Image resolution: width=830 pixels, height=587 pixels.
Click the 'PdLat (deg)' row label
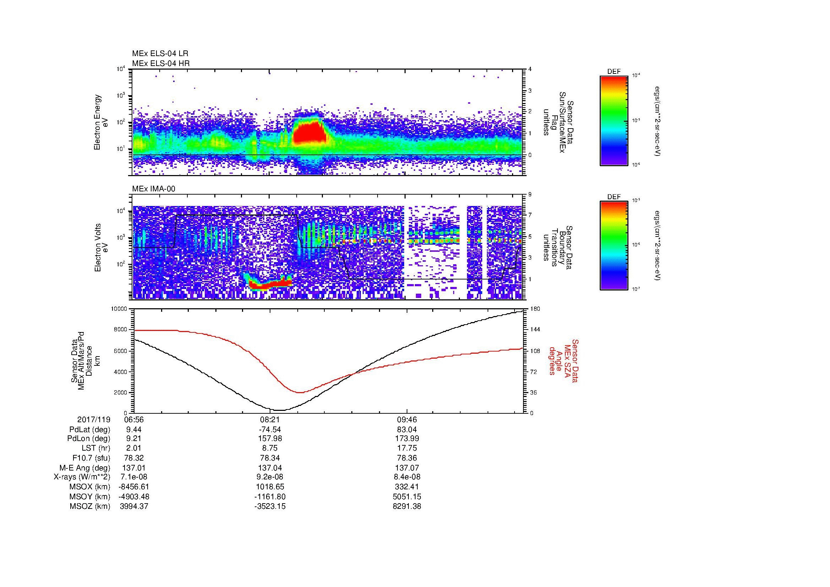pos(90,430)
